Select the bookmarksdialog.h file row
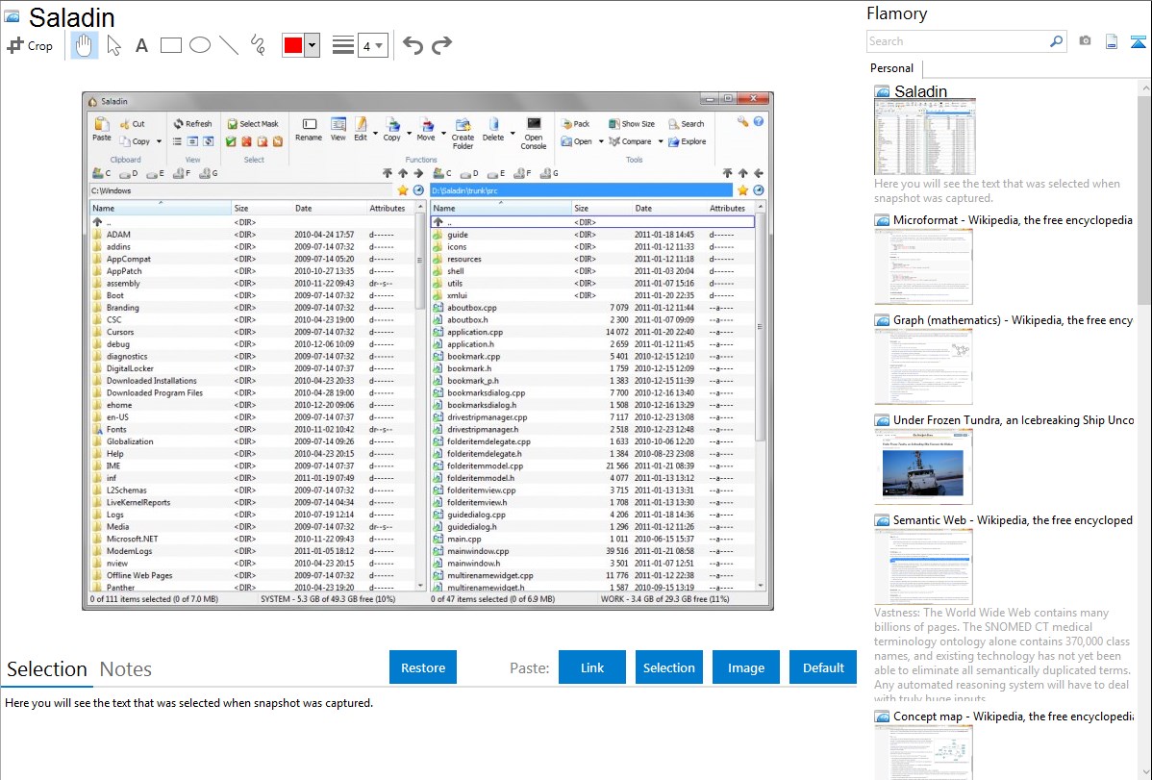 592,405
